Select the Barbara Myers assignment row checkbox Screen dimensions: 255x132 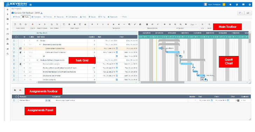pyautogui.click(x=16, y=100)
